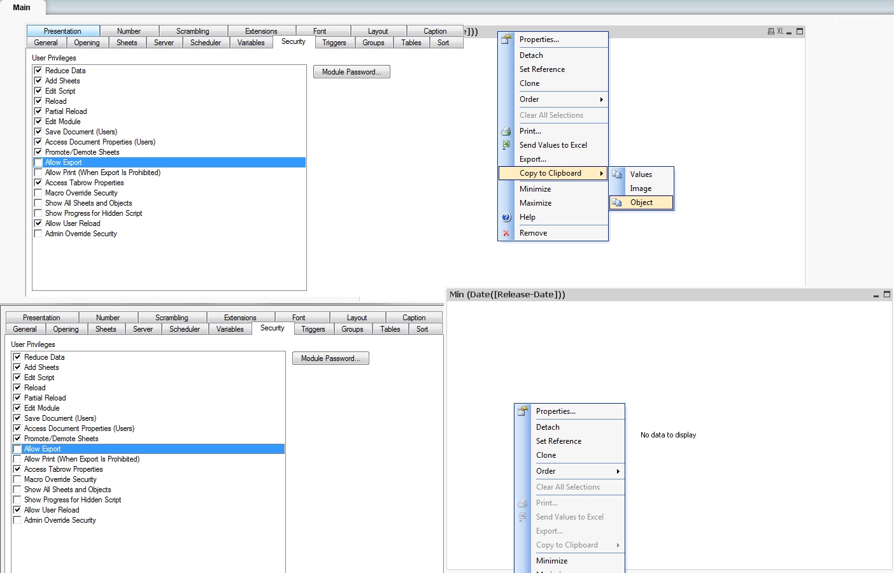Click the "No data to display" chart message
Viewport: 894px width, 573px height.
coord(668,435)
